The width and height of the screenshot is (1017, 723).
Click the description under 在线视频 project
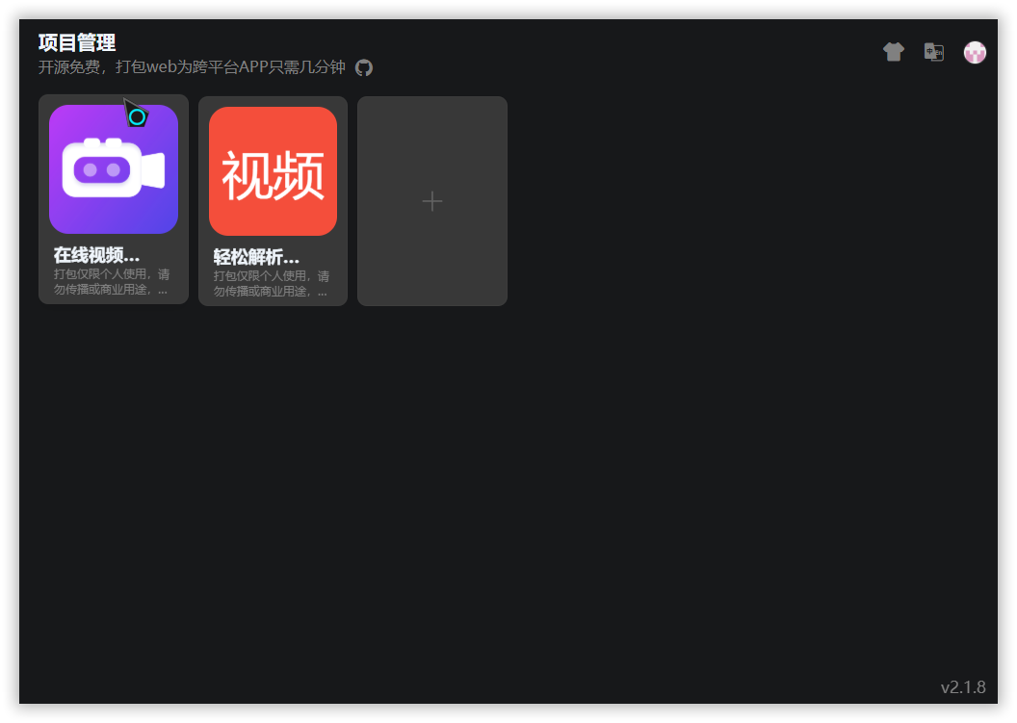[112, 282]
